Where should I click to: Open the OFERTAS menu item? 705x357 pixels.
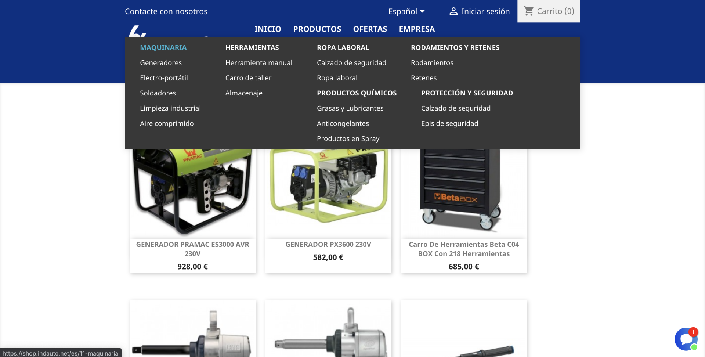tap(370, 29)
